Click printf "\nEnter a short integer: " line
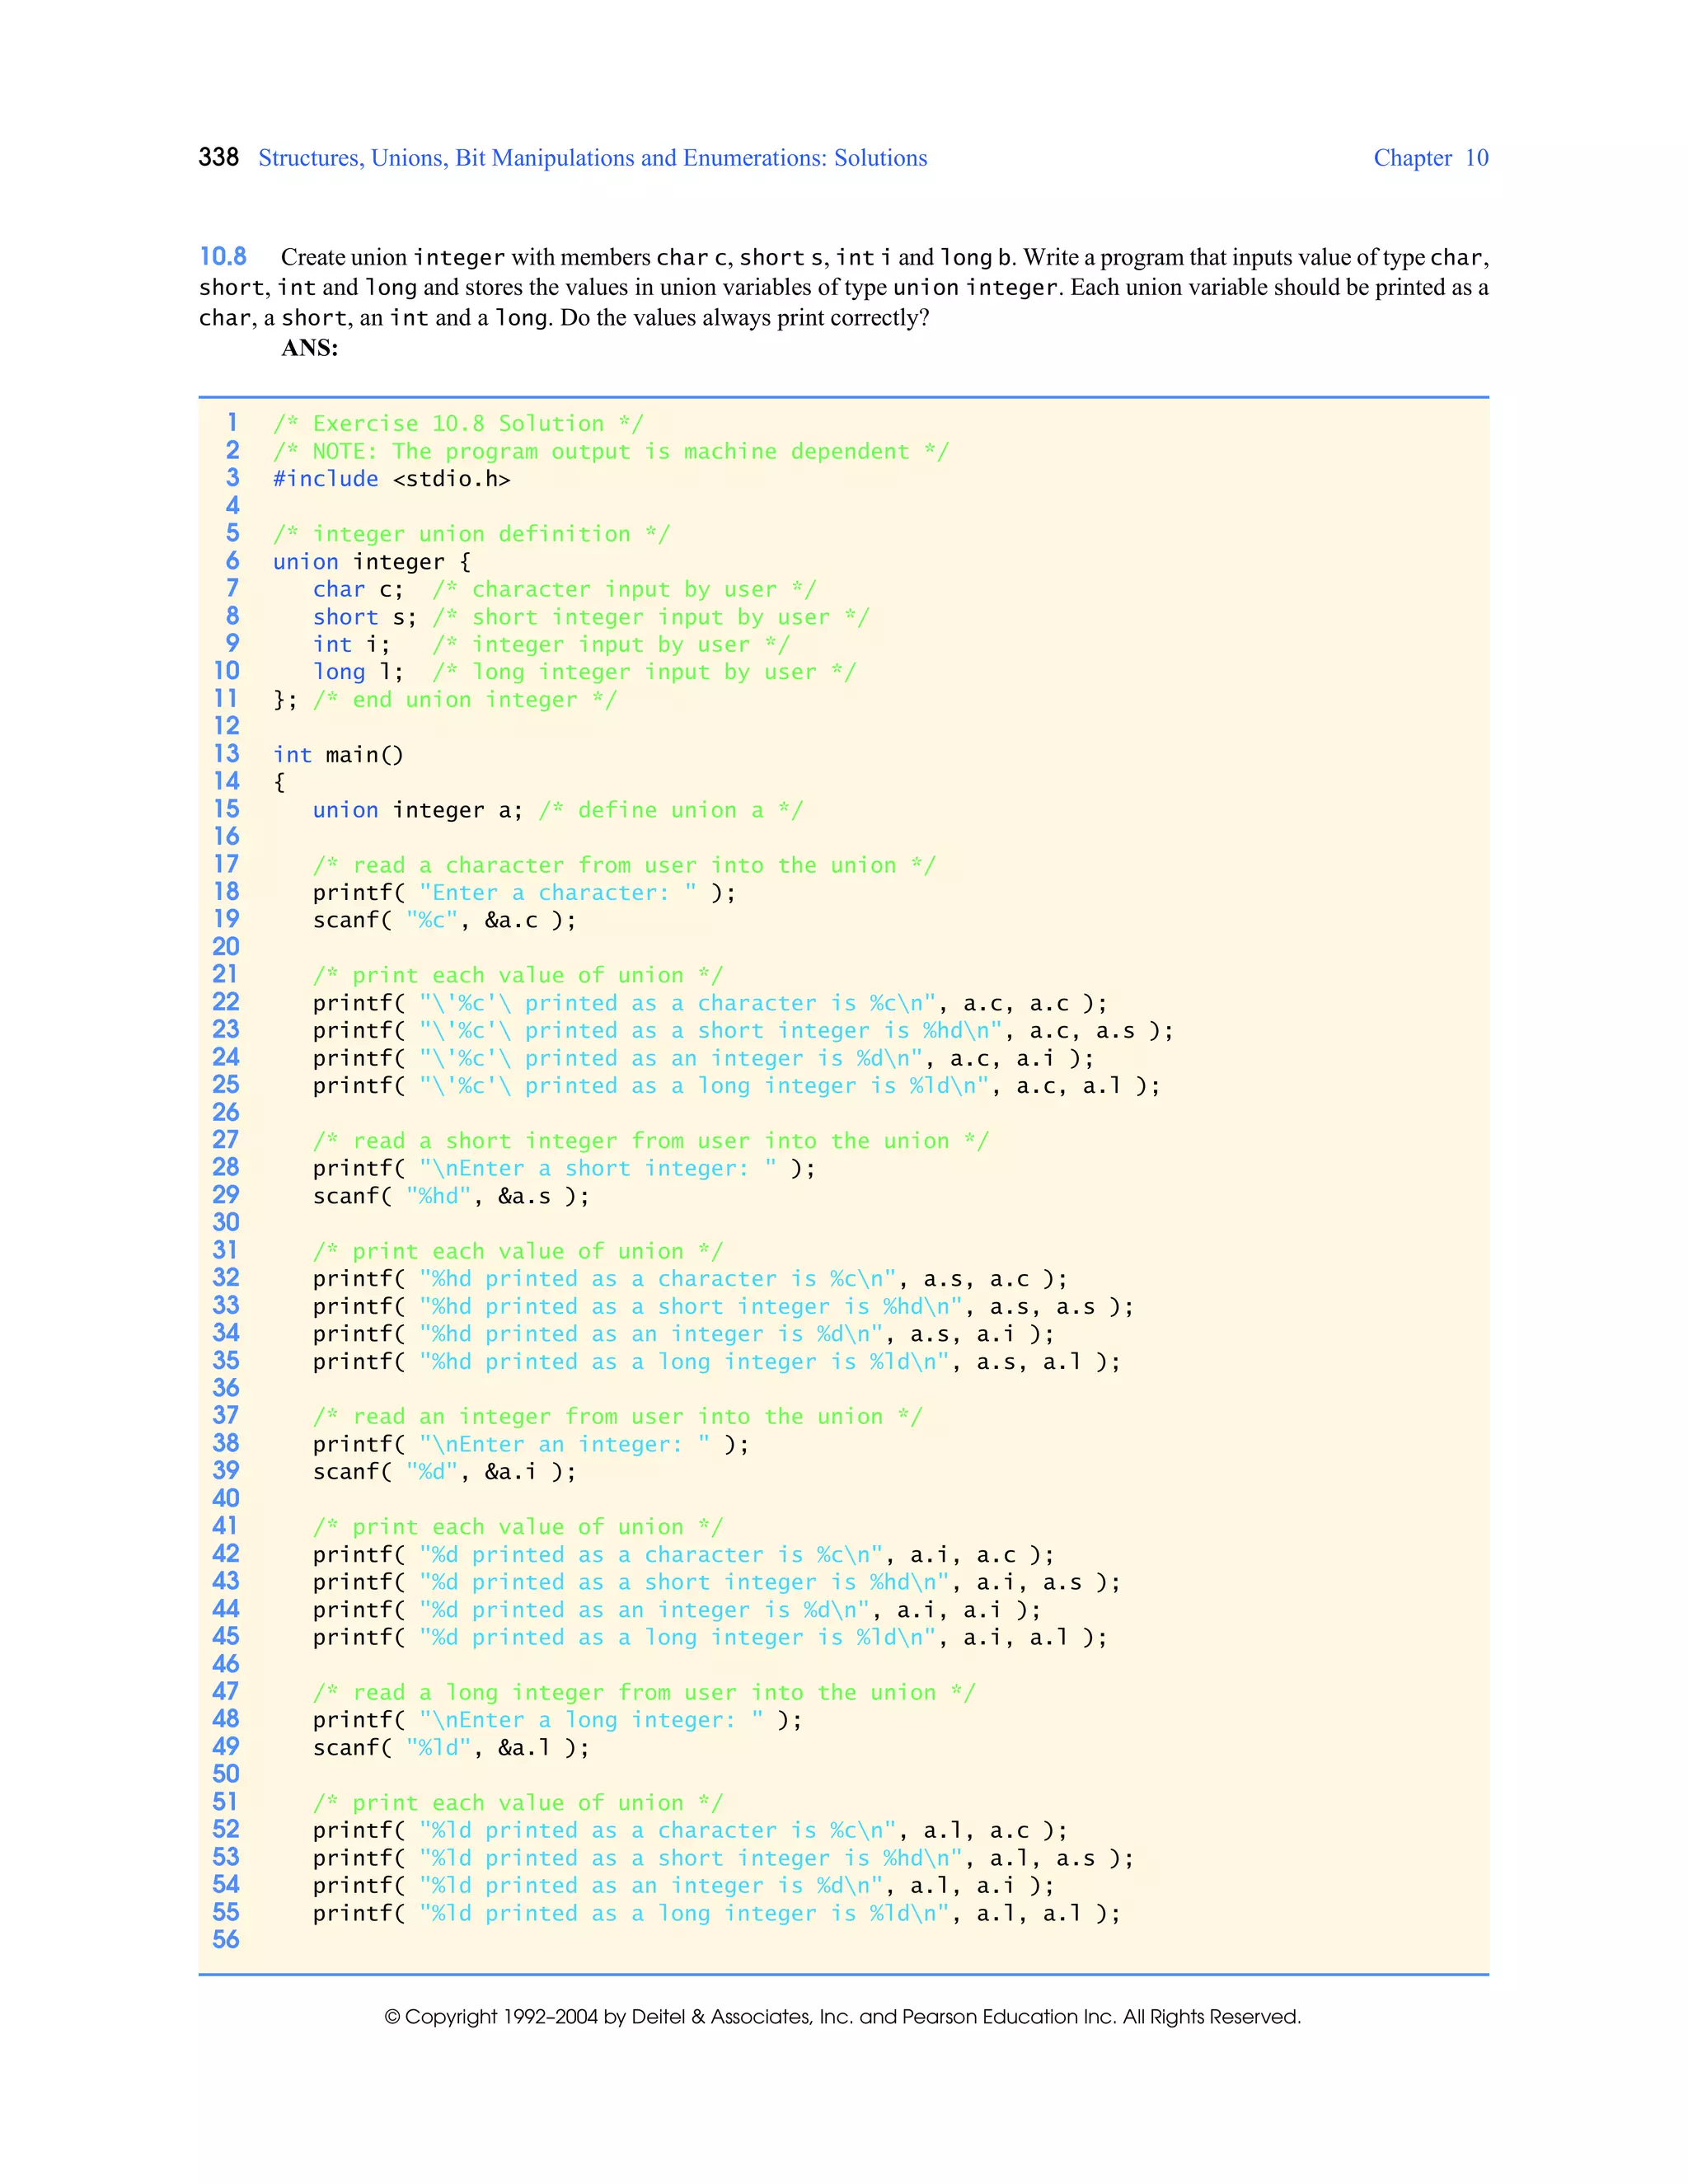Image resolution: width=1688 pixels, height=2184 pixels. pos(565,1169)
